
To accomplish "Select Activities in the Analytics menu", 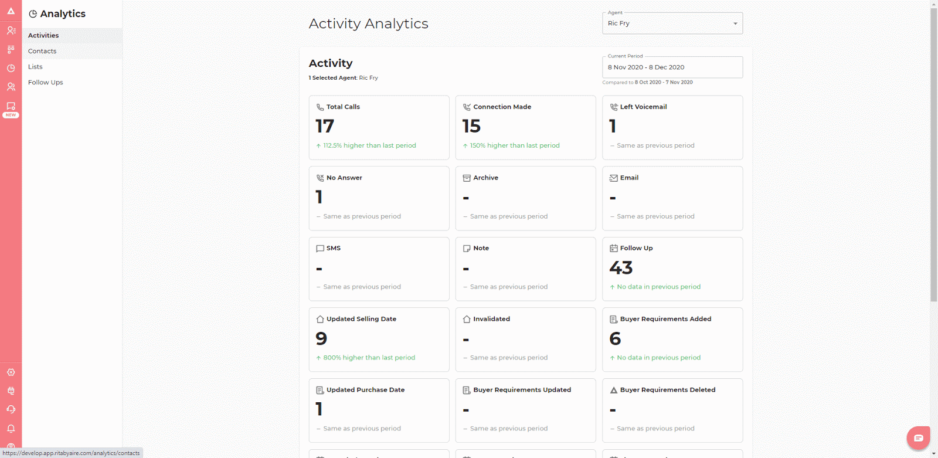I will (72, 35).
